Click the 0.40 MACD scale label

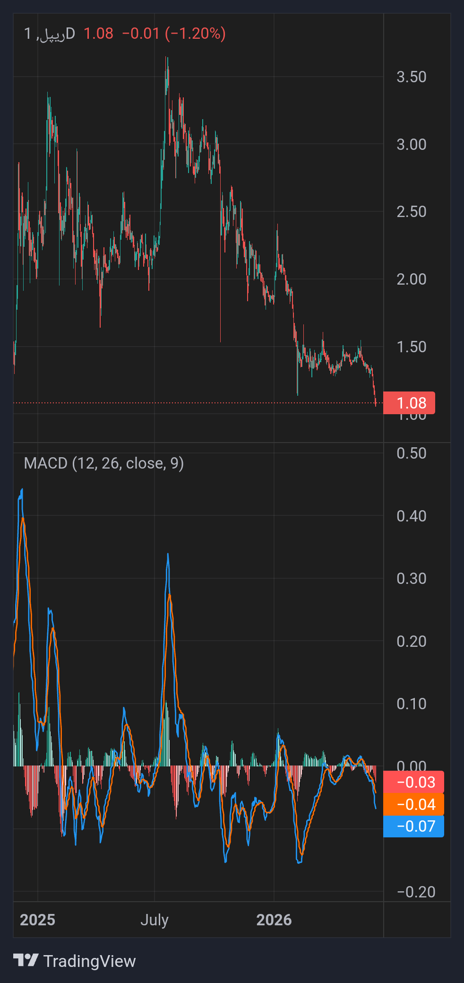coord(412,516)
